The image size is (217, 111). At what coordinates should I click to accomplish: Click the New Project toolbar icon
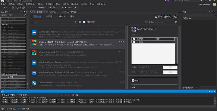tap(13, 8)
